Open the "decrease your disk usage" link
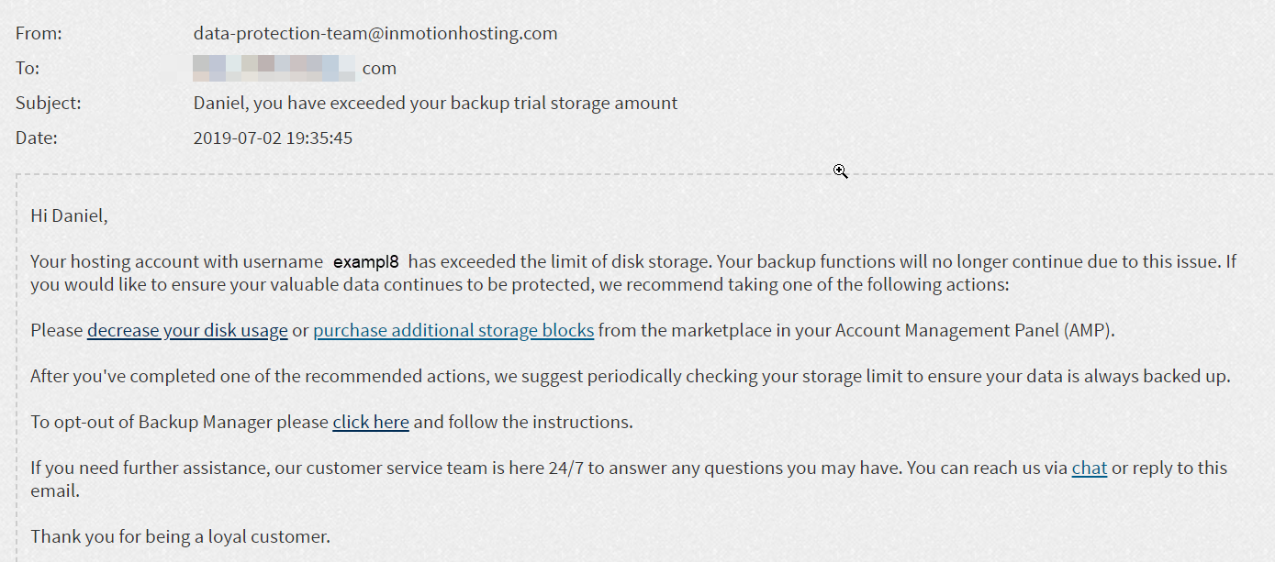The height and width of the screenshot is (562, 1275). click(x=187, y=330)
